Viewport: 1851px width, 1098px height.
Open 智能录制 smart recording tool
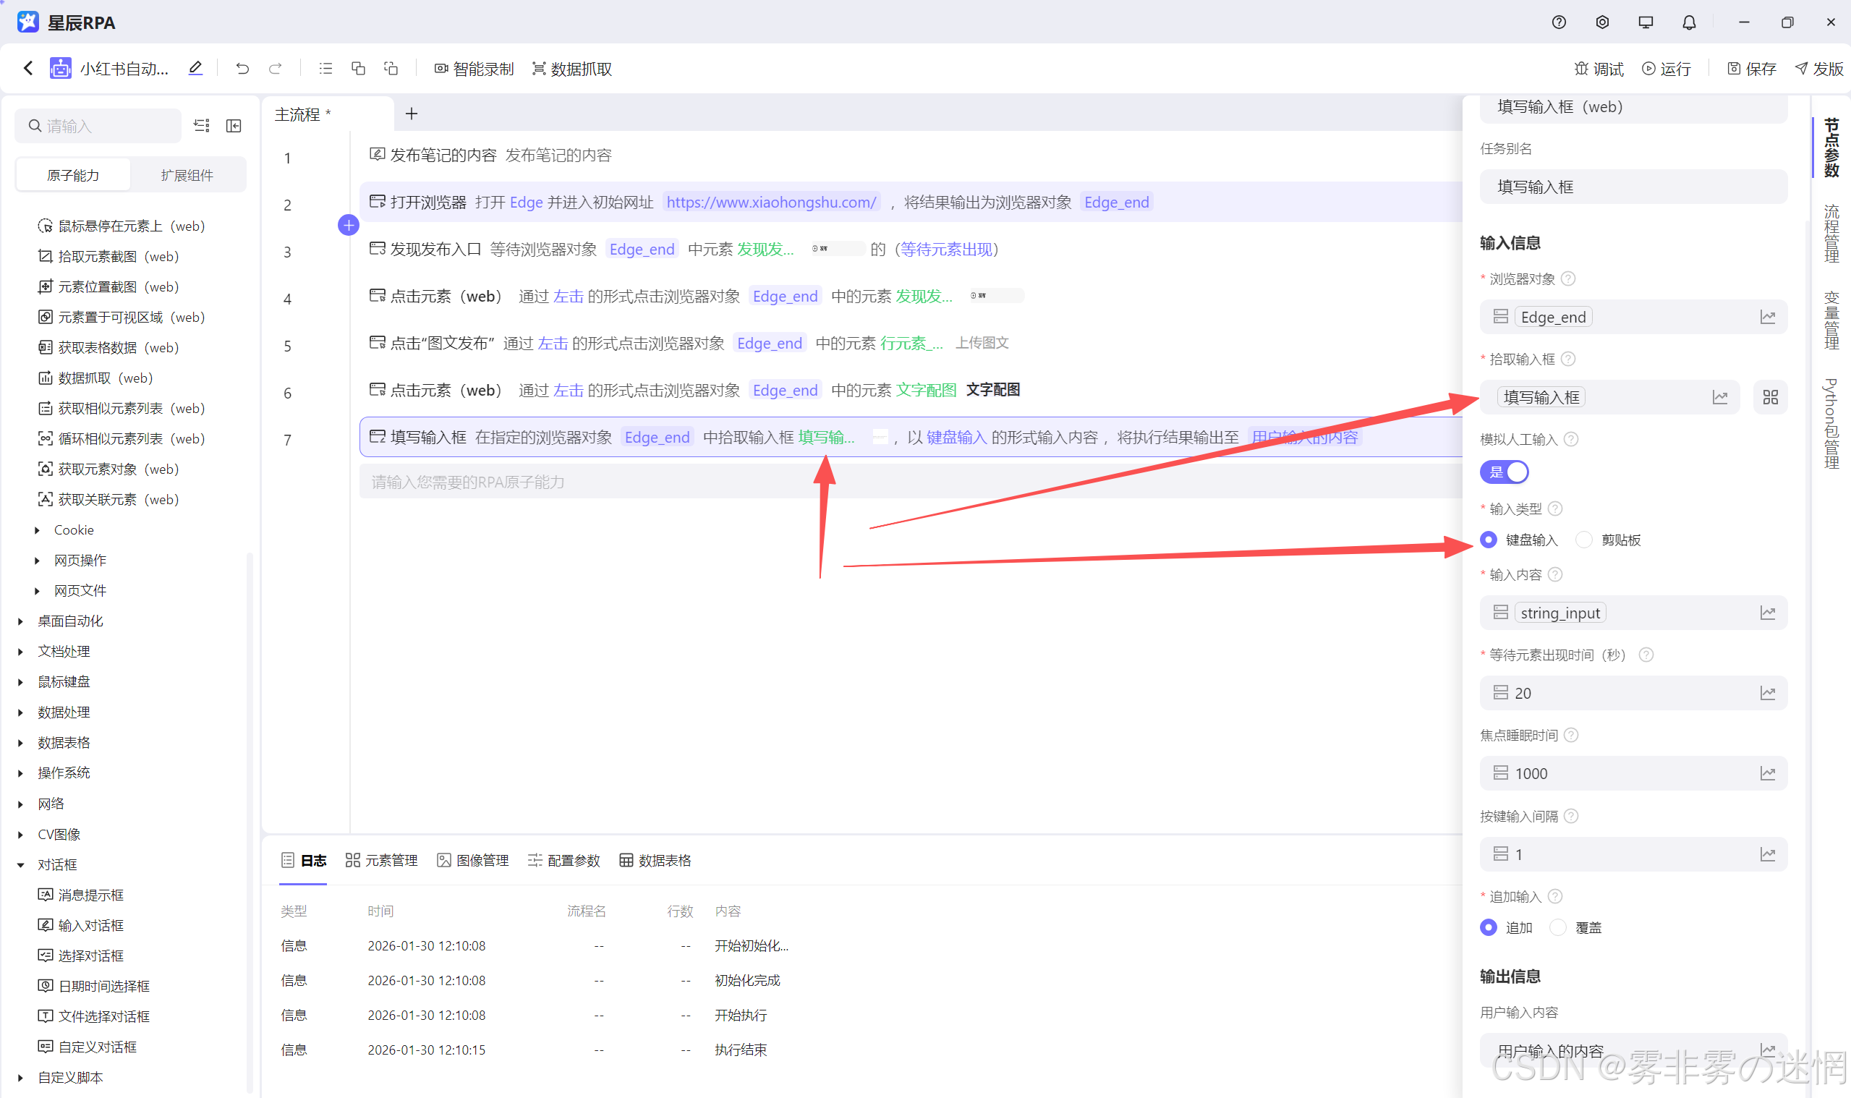(x=474, y=69)
